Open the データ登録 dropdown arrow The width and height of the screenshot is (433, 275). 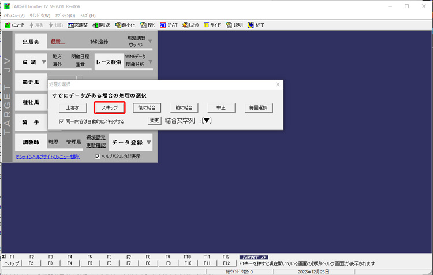149,142
